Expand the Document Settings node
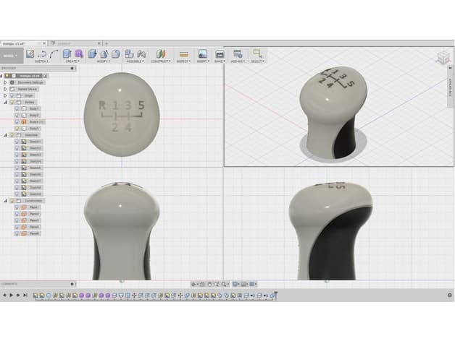455x341 pixels. coord(5,82)
